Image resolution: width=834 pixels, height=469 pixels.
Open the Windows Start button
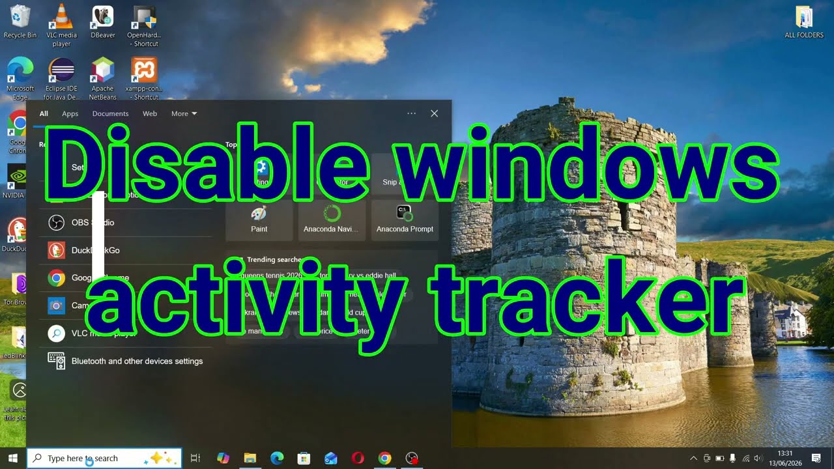click(12, 458)
